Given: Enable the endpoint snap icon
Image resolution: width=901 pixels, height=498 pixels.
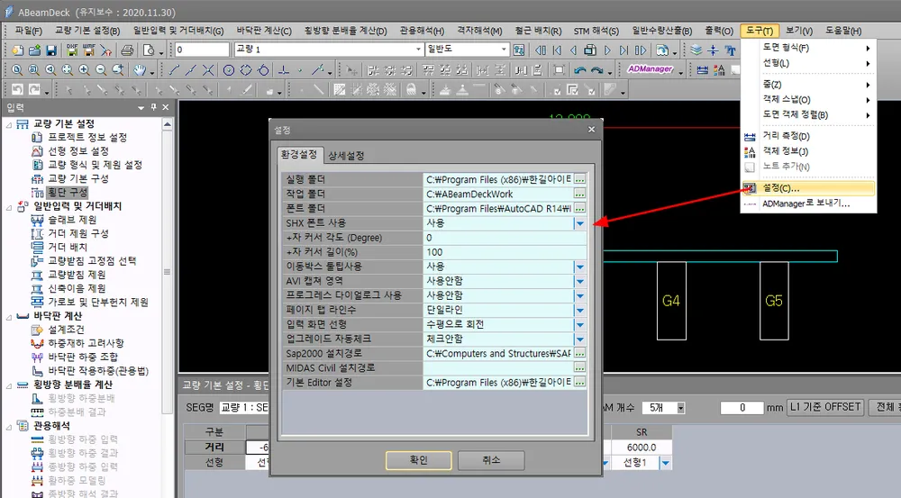Looking at the screenshot, I should (175, 70).
